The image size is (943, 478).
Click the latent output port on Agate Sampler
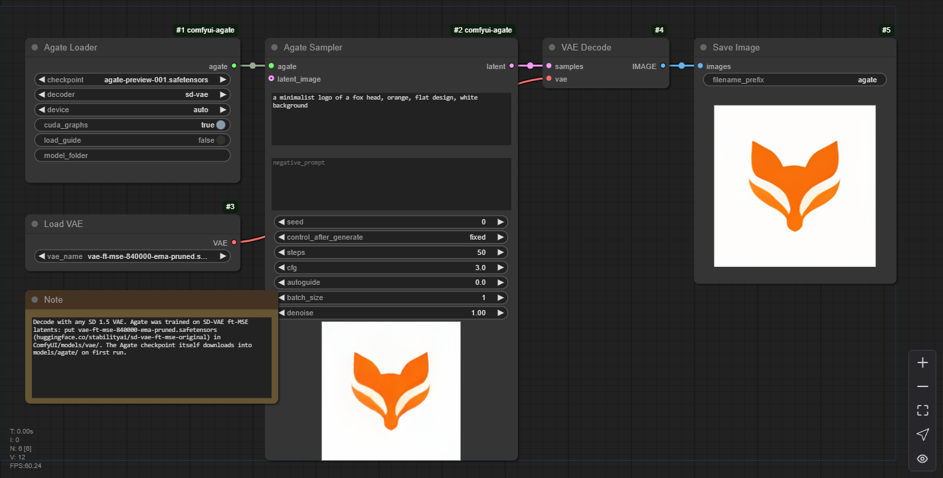pos(511,66)
